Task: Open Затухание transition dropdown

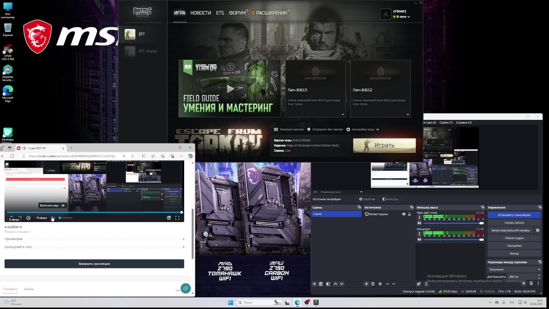Action: [514, 270]
